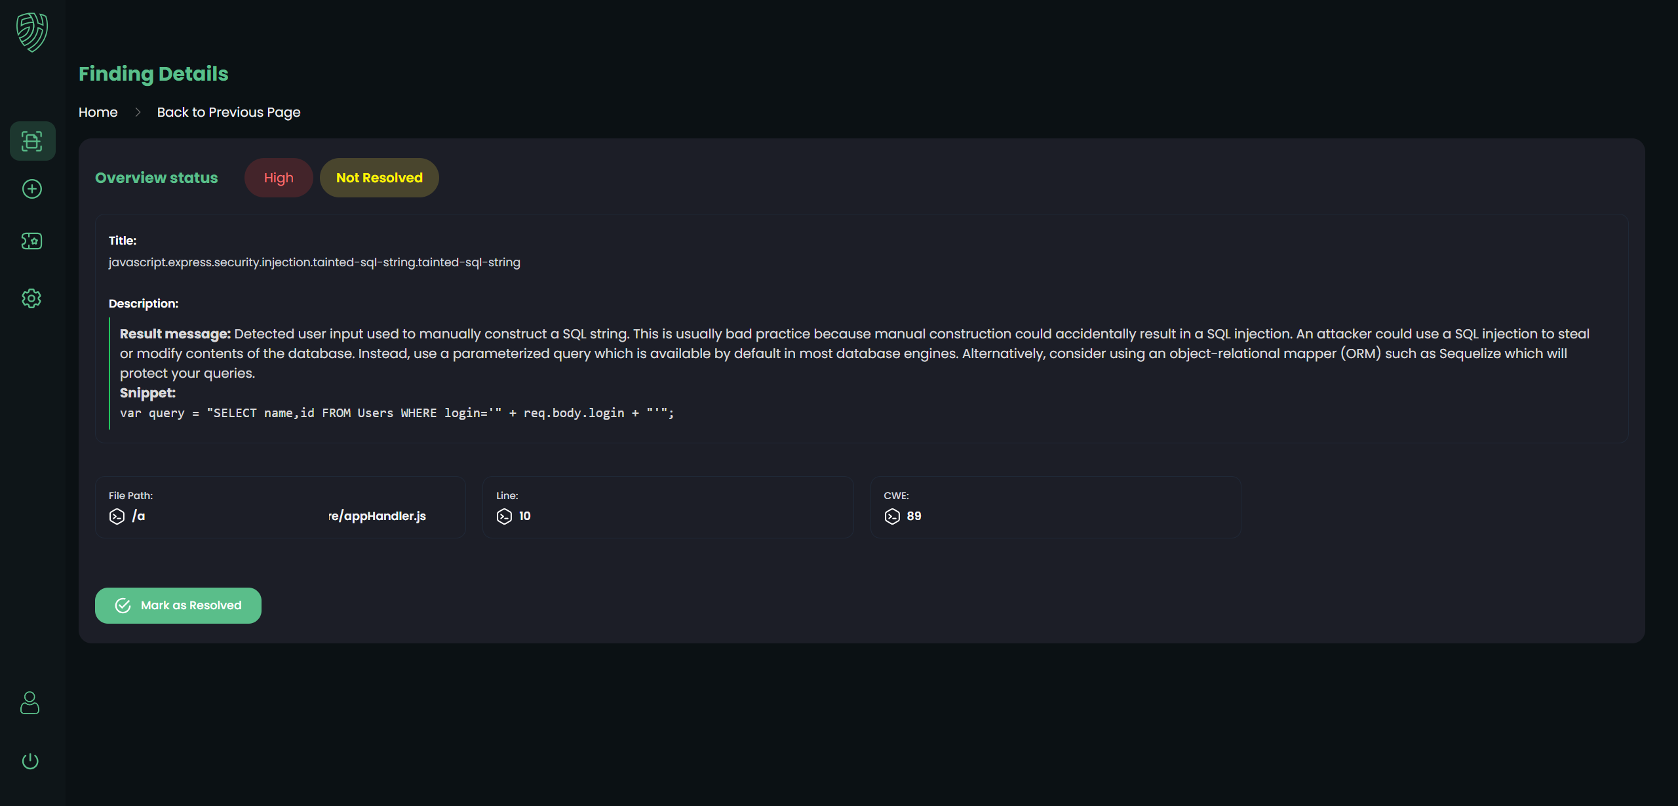1678x806 pixels.
Task: Click the File Path hexagon icon
Action: click(117, 517)
